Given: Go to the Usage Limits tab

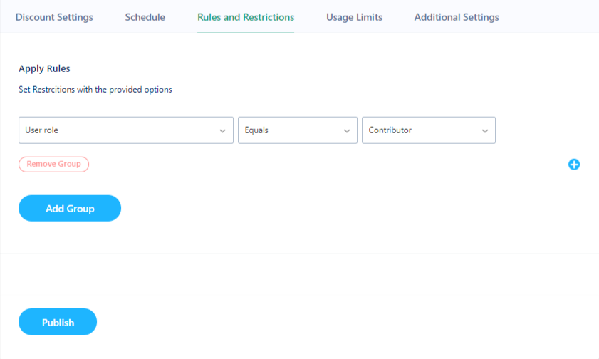Looking at the screenshot, I should click(x=354, y=17).
